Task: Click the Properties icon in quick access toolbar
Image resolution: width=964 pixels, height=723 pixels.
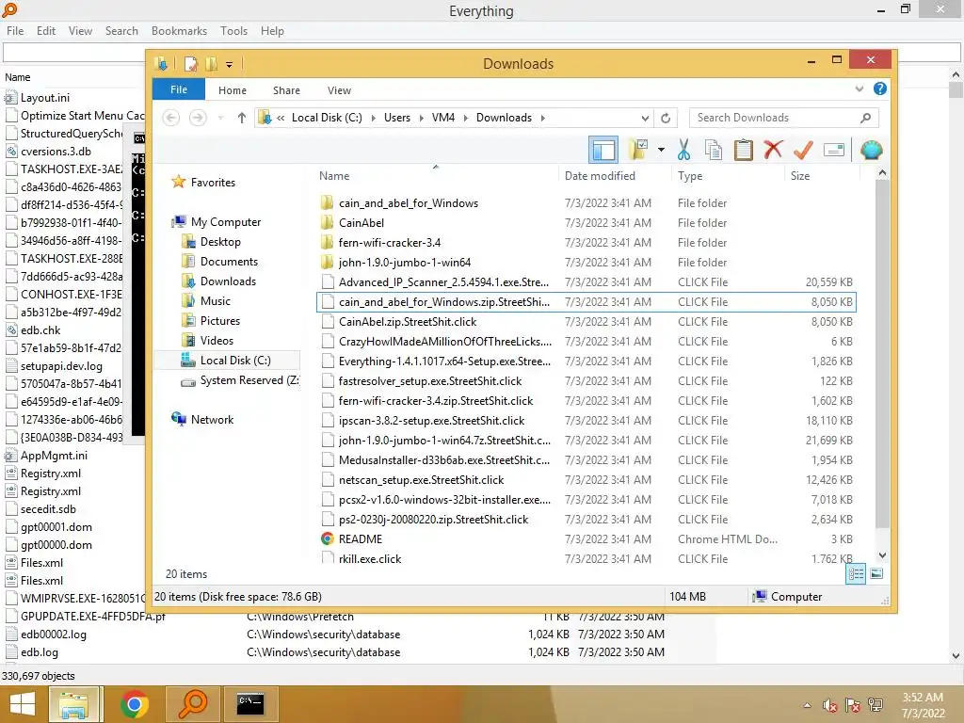Action: click(x=190, y=63)
